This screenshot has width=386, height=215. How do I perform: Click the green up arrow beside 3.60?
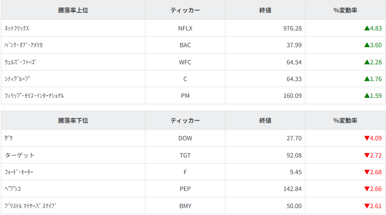pyautogui.click(x=367, y=45)
